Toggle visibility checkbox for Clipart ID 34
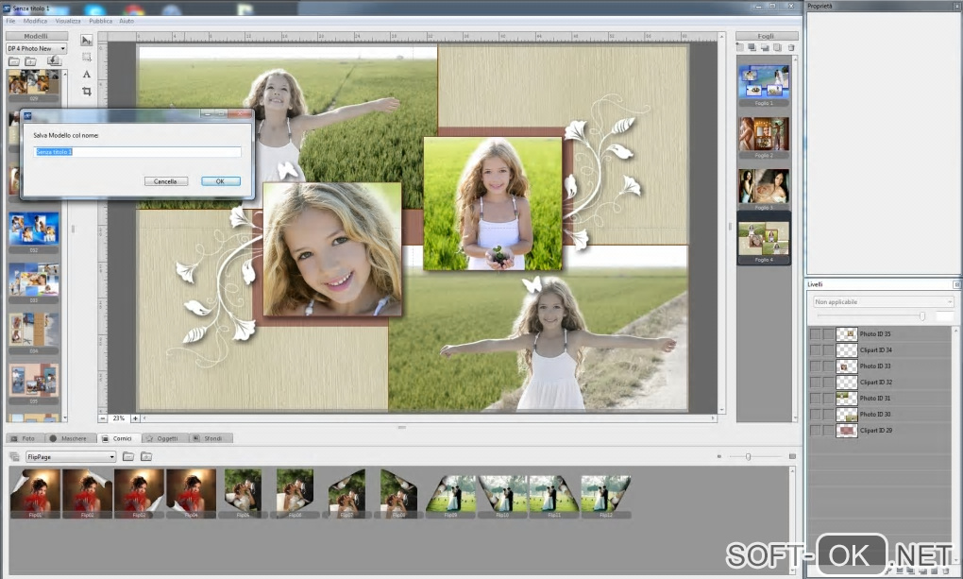Viewport: 963px width, 579px height. click(815, 350)
